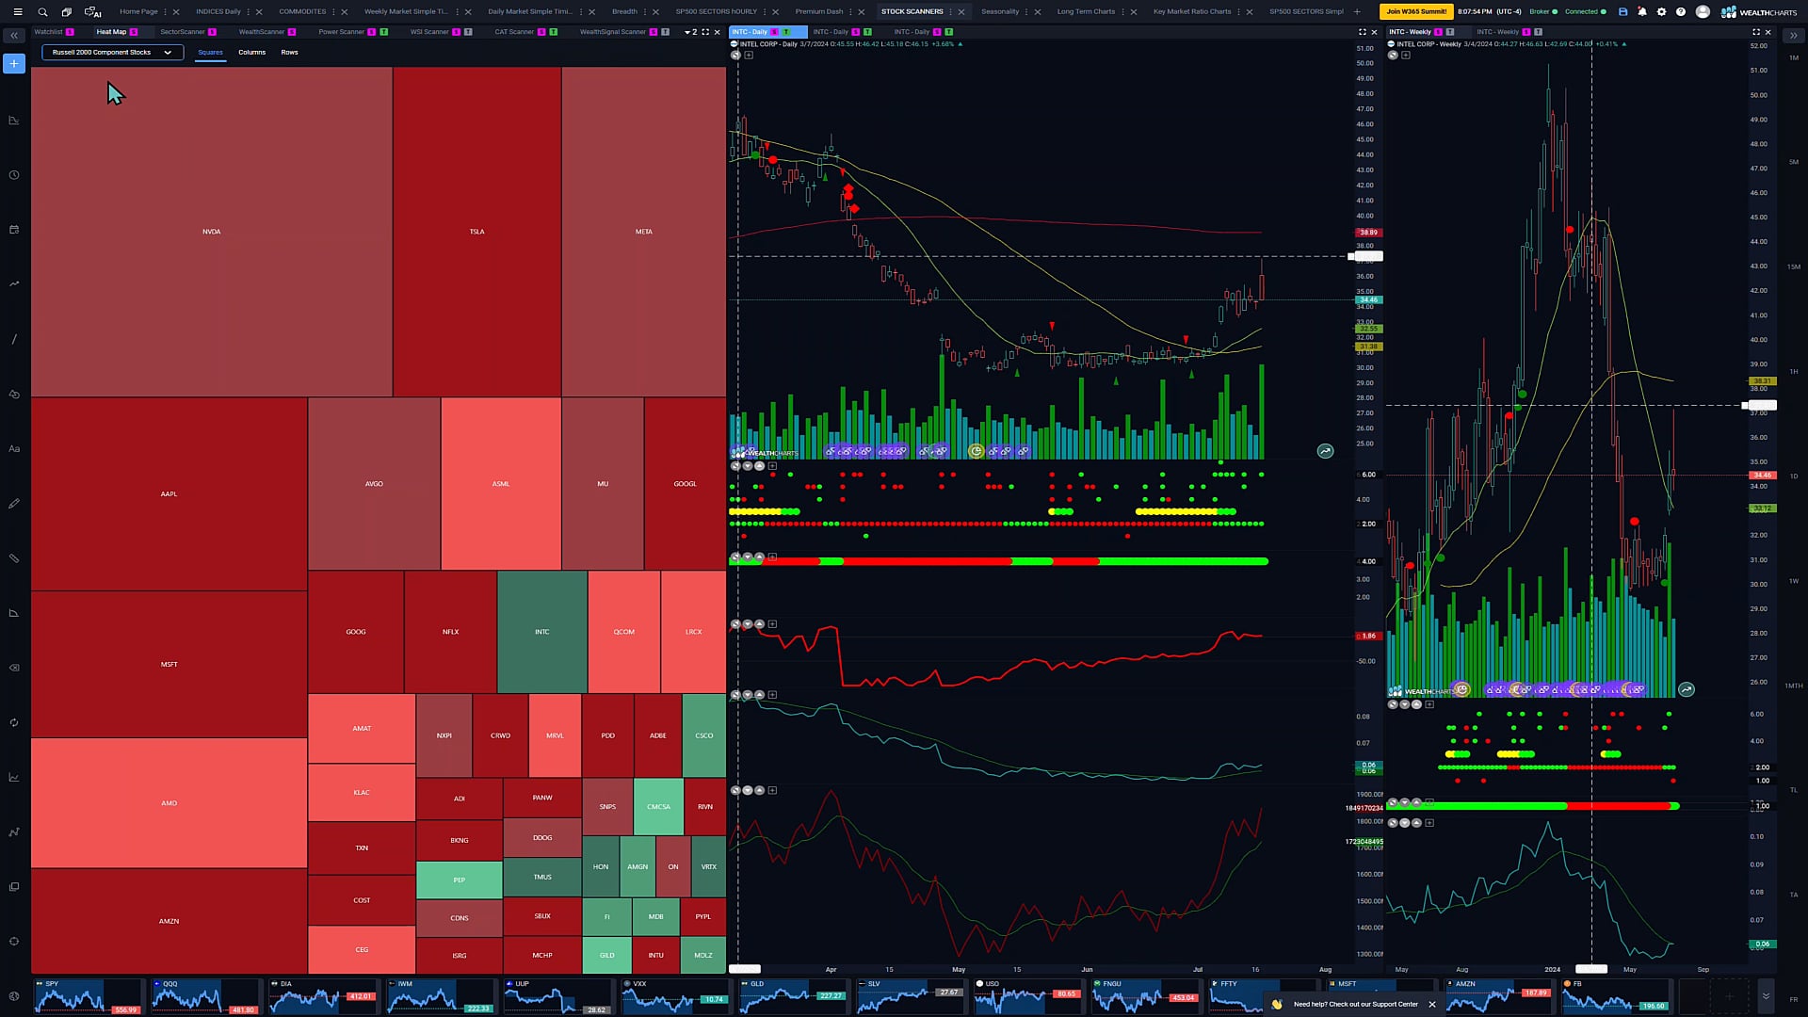The width and height of the screenshot is (1808, 1017).
Task: Click the ASML heat map tile
Action: click(501, 484)
